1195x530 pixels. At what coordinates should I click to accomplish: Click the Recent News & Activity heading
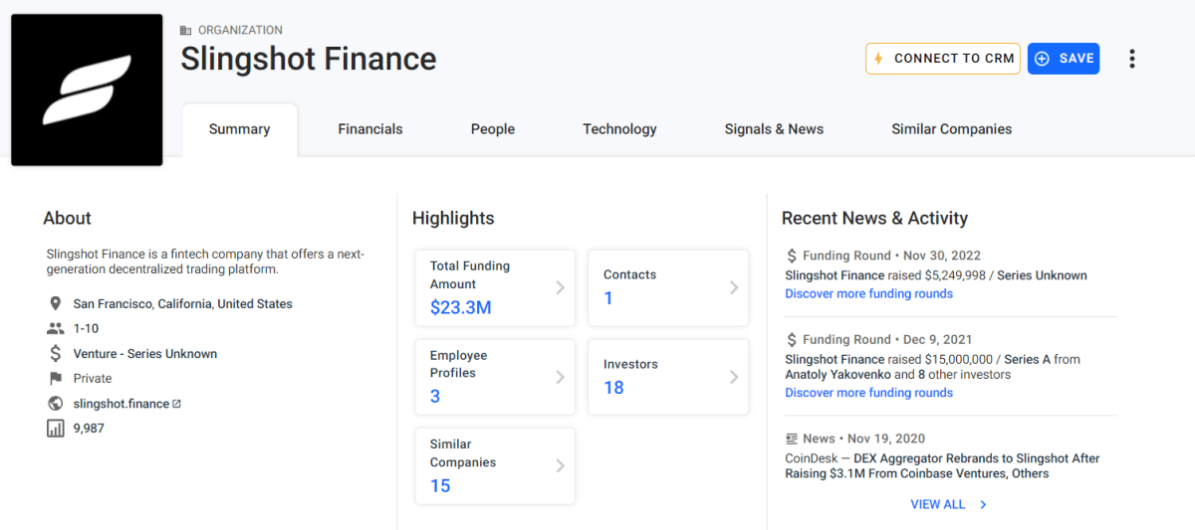874,218
